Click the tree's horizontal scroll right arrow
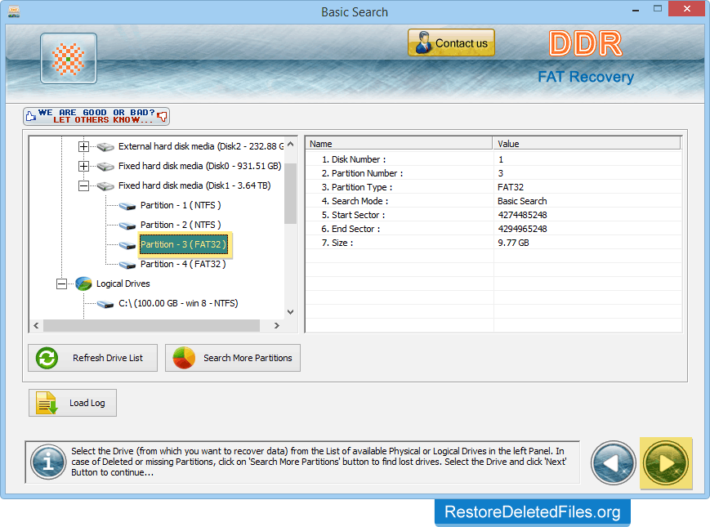710x527 pixels. (277, 325)
